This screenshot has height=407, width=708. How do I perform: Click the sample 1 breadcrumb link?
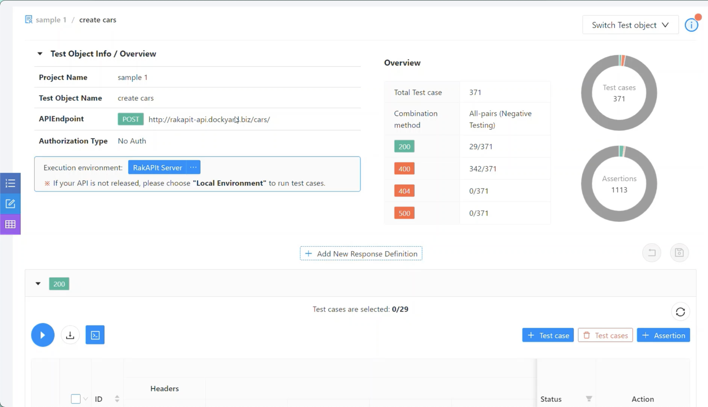[51, 20]
